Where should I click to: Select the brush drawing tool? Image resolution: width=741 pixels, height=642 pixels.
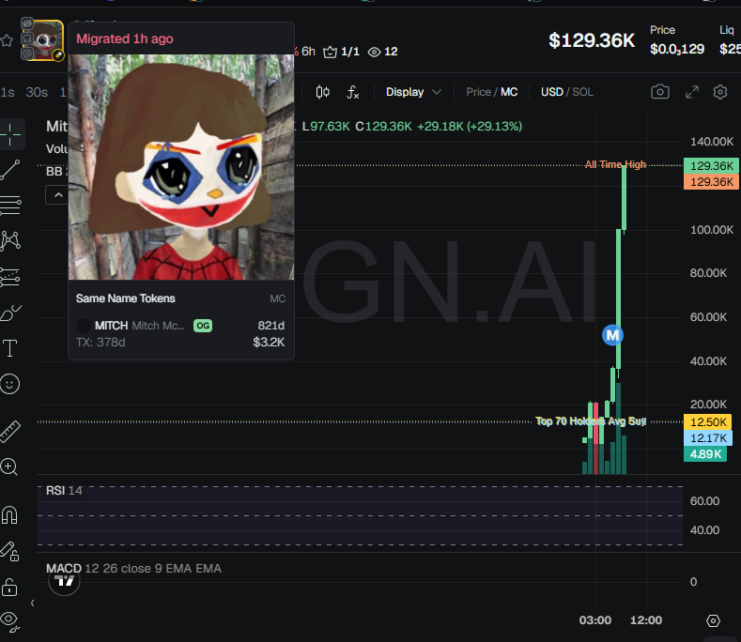click(x=10, y=313)
